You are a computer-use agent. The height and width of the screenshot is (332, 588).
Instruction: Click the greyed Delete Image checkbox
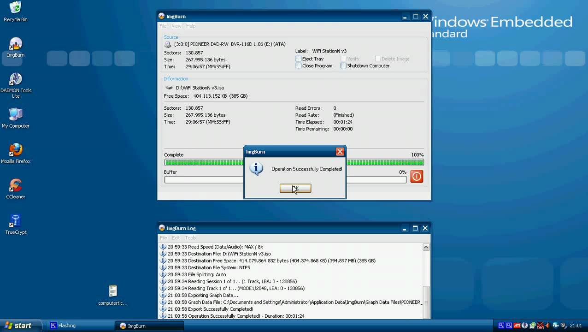tap(378, 59)
